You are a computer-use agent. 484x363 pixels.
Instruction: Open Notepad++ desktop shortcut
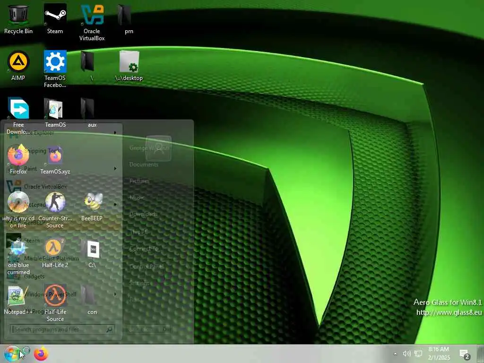[18, 299]
